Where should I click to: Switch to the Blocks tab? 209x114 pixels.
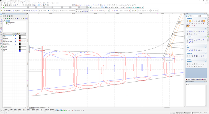pyautogui.click(x=199, y=79)
